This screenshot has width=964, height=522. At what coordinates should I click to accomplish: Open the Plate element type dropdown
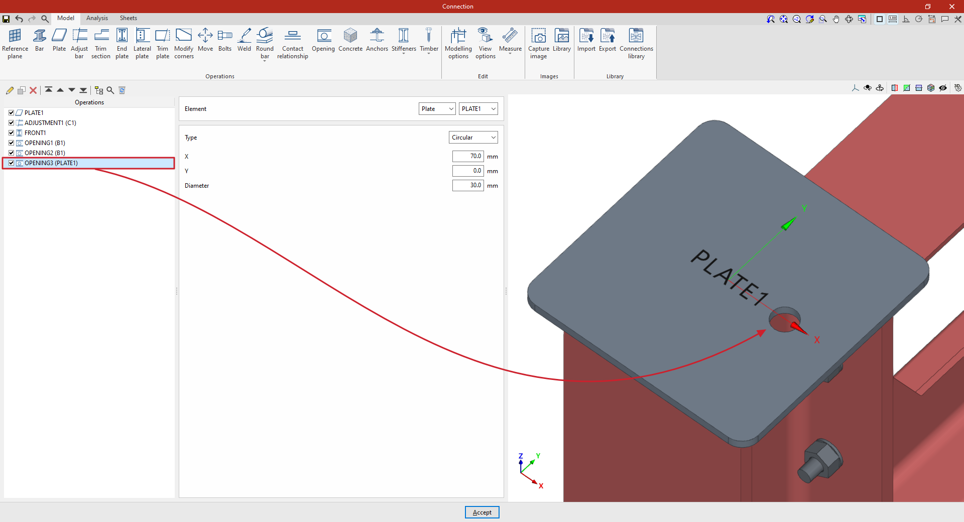coord(437,109)
